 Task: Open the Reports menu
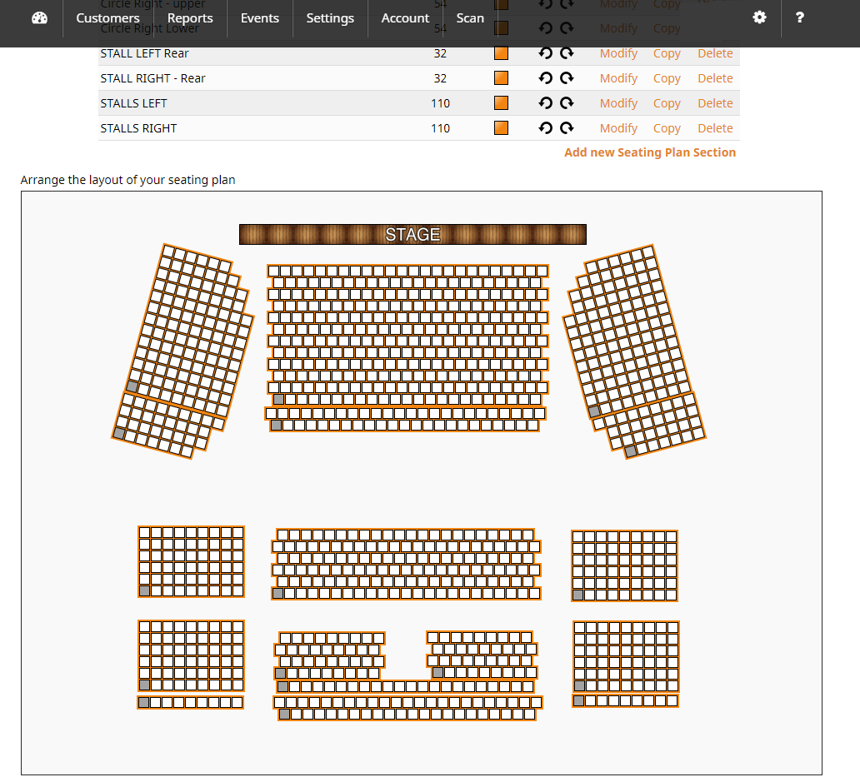tap(190, 18)
